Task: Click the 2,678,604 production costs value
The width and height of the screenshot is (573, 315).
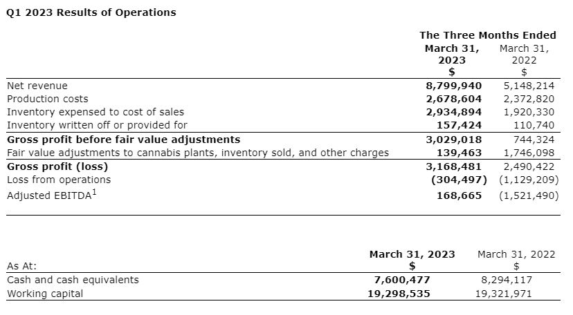Action: tap(453, 99)
